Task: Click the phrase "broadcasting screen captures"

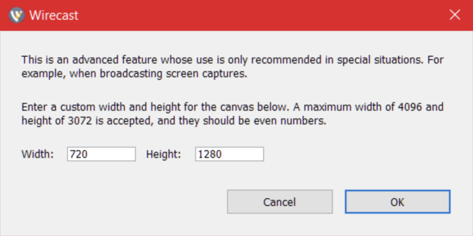Action: pyautogui.click(x=173, y=74)
